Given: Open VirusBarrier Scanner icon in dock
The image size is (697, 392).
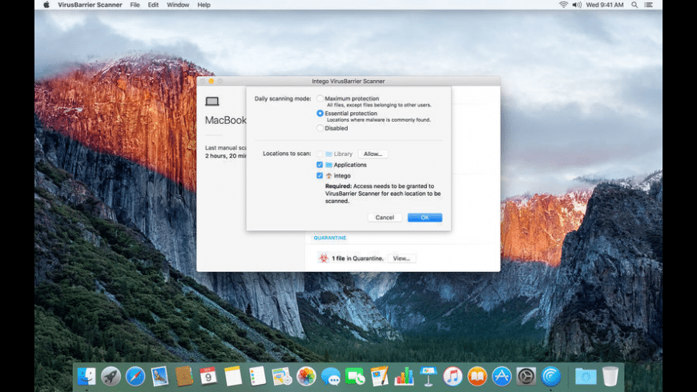Looking at the screenshot, I should coord(550,377).
